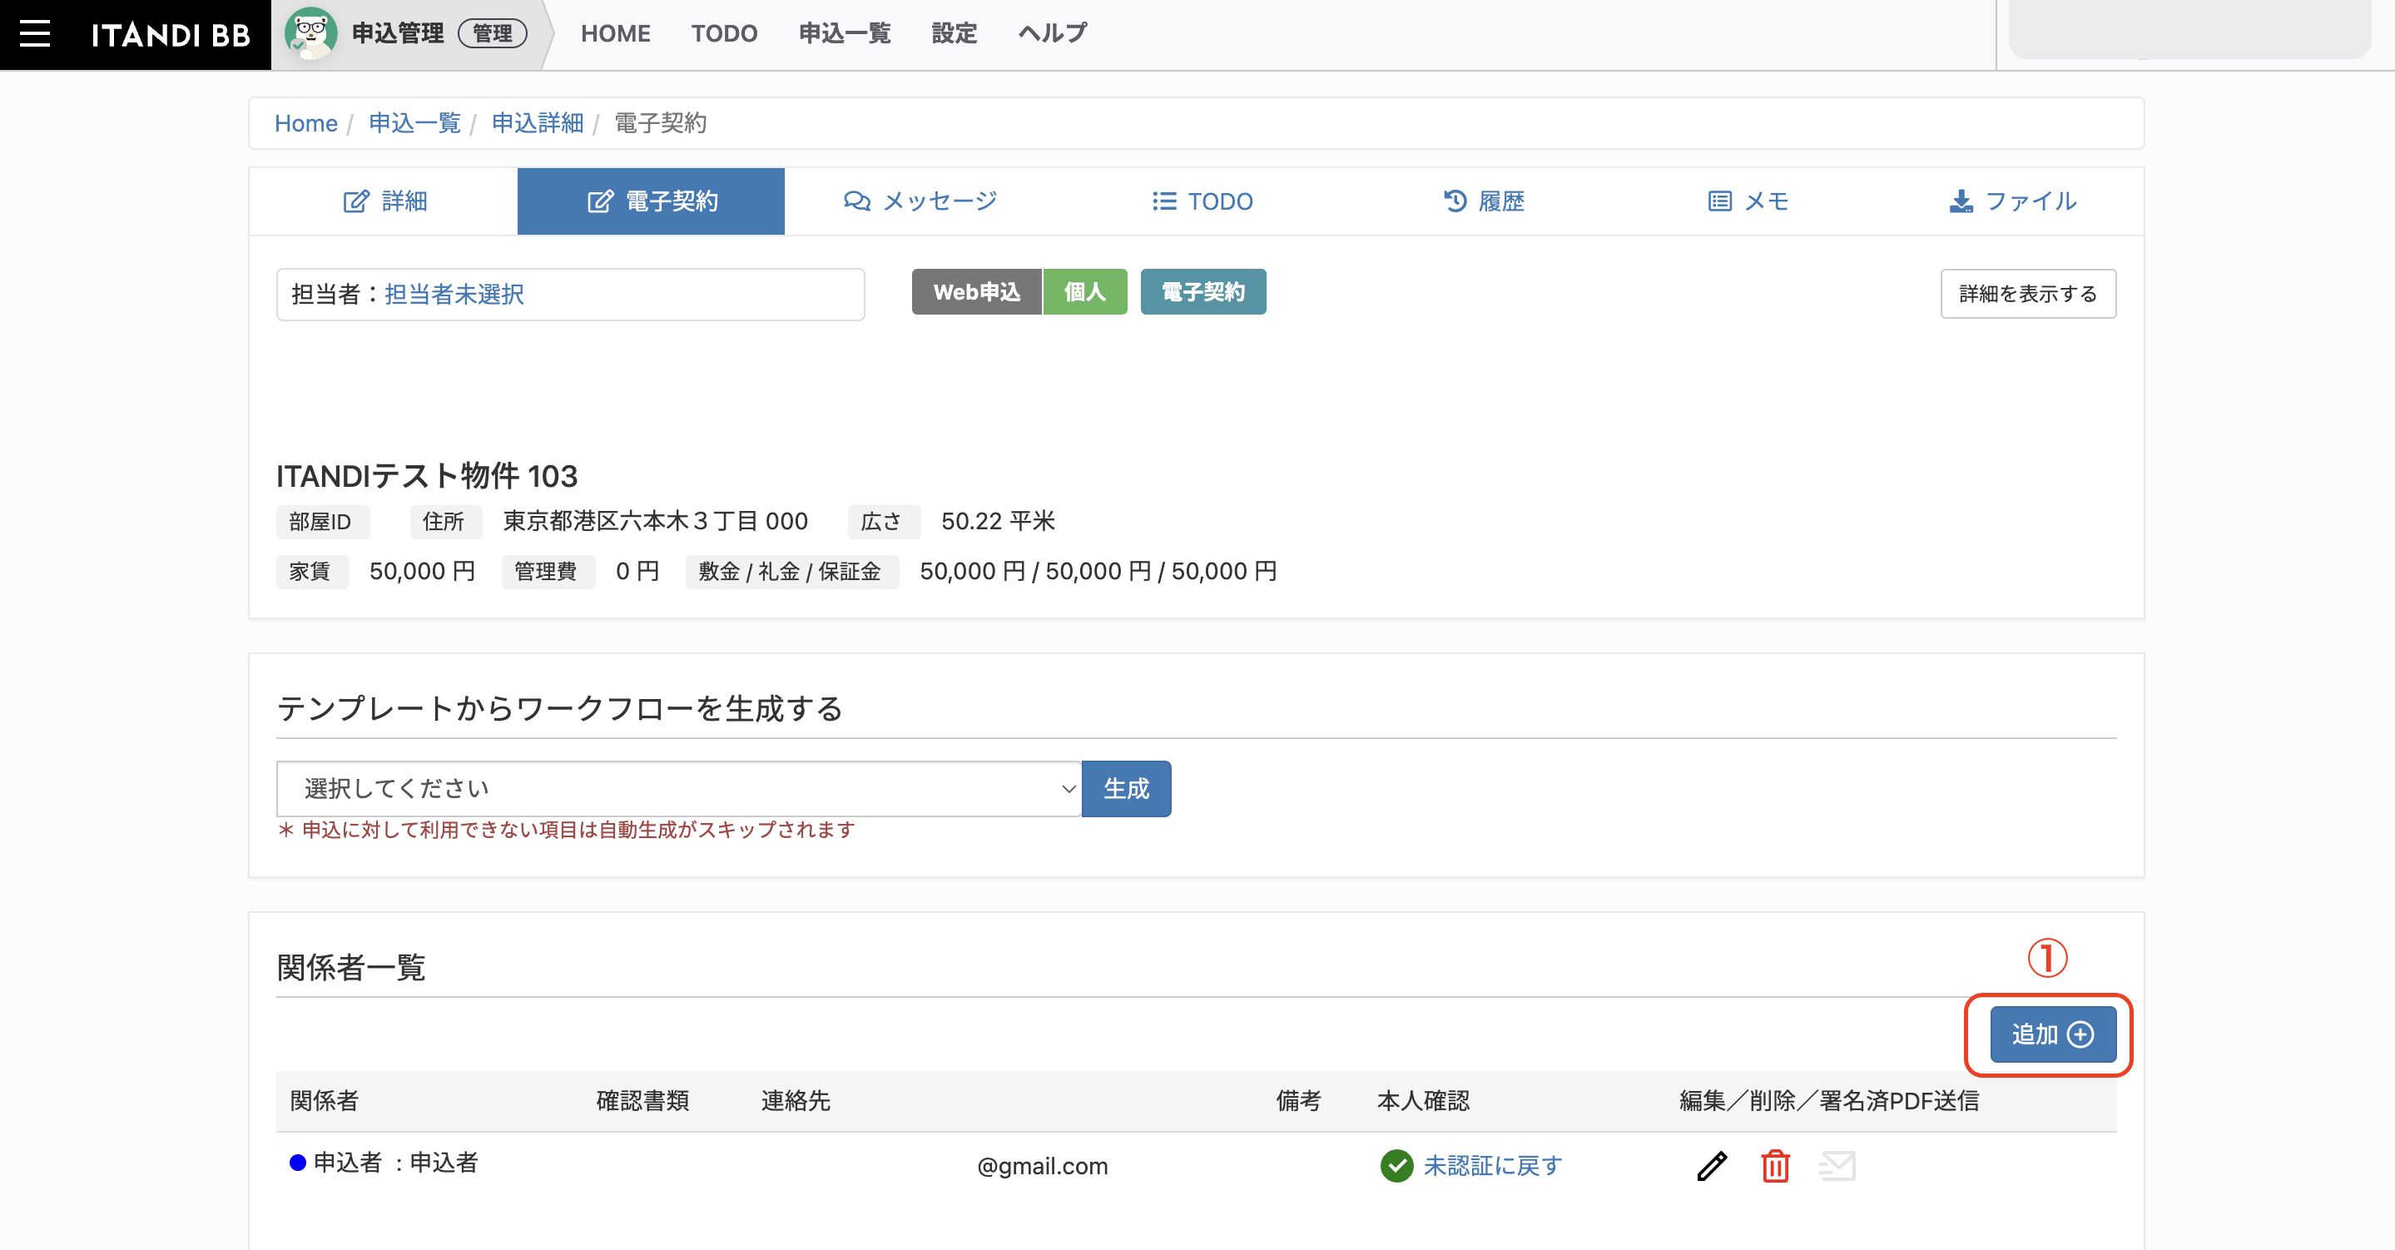Click the ITANDIテスト物件 103 heading
The image size is (2395, 1250).
tap(427, 476)
